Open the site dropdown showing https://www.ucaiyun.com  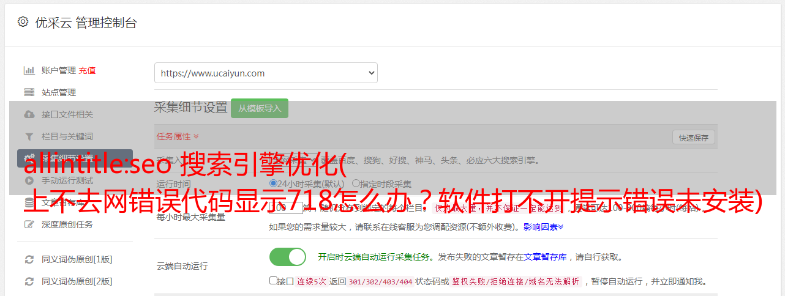point(266,73)
